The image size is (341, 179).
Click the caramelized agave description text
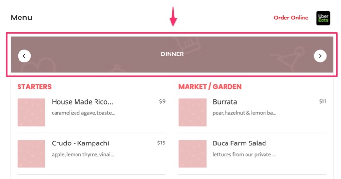point(83,113)
